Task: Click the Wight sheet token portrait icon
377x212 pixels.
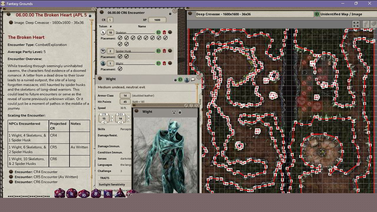Action: (x=186, y=79)
